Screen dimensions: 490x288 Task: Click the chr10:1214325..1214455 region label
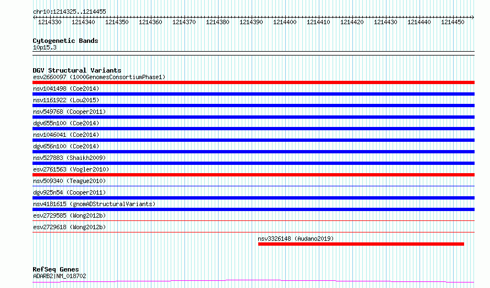69,12
